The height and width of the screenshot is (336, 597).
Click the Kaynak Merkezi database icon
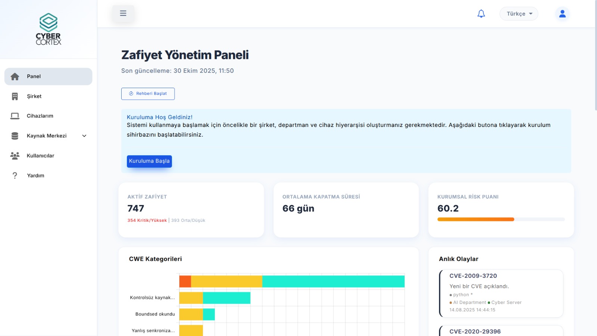[15, 136]
